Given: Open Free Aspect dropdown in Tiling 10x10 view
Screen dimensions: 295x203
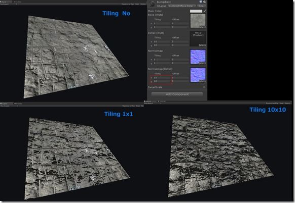Looking at the screenshot, I should click(x=153, y=104).
